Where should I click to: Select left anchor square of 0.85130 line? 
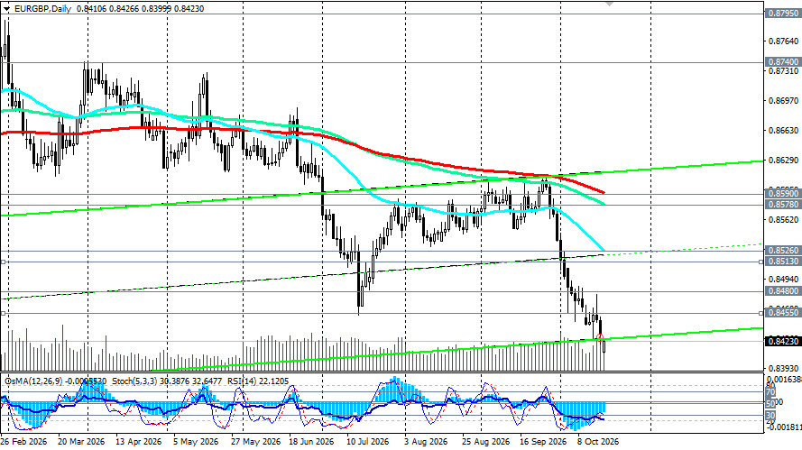[x=3, y=262]
